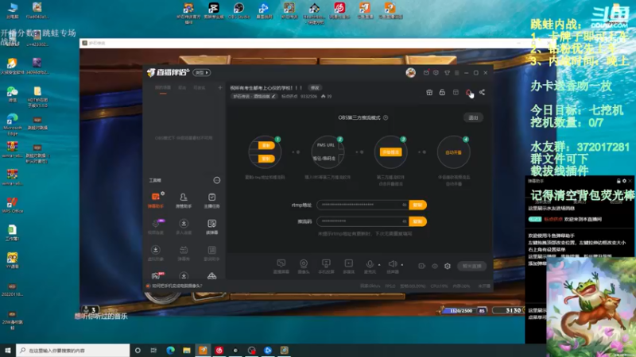Edit the 炉石传说 category tag

tap(254, 96)
